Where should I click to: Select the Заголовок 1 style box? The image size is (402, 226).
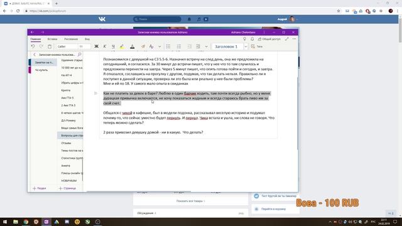[227, 46]
